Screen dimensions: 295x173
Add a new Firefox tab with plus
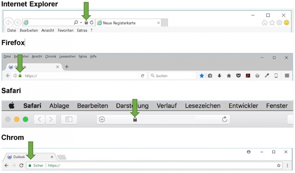tap(67, 67)
